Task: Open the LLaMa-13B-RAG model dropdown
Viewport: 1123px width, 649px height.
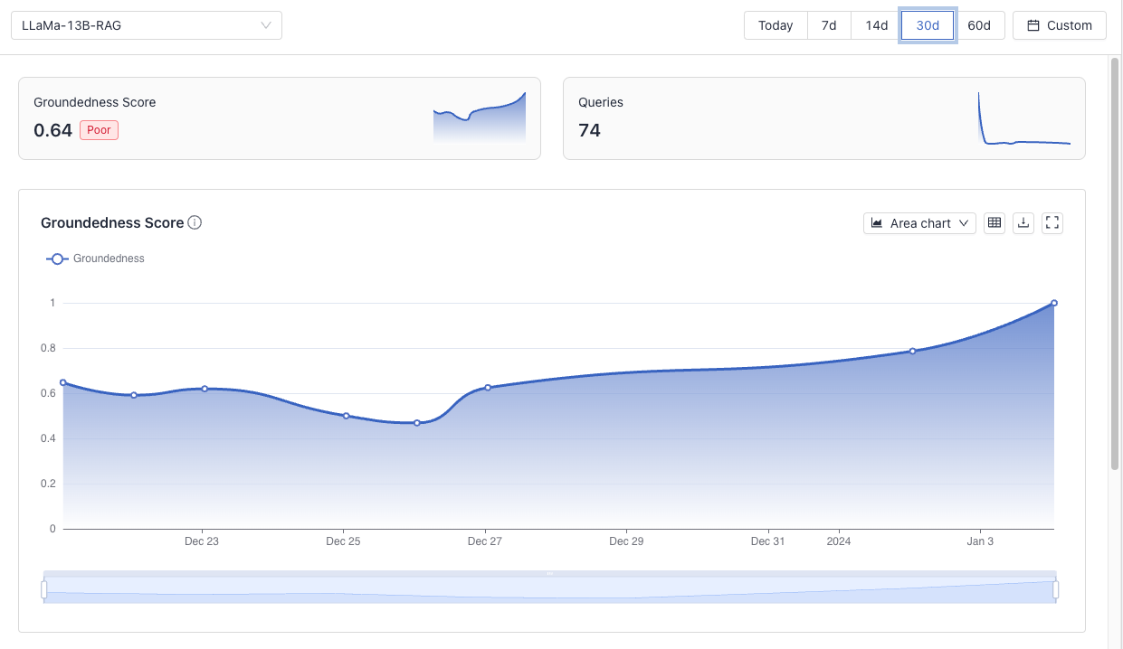Action: coord(147,25)
